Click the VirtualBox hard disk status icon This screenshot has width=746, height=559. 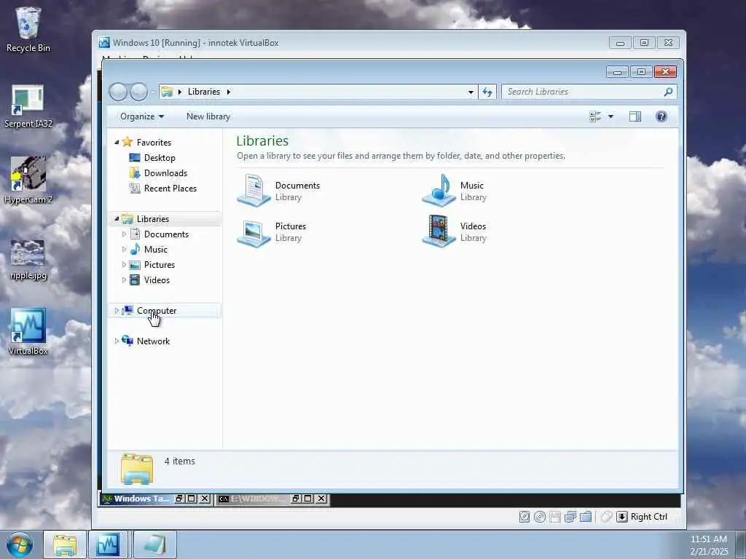tap(525, 517)
